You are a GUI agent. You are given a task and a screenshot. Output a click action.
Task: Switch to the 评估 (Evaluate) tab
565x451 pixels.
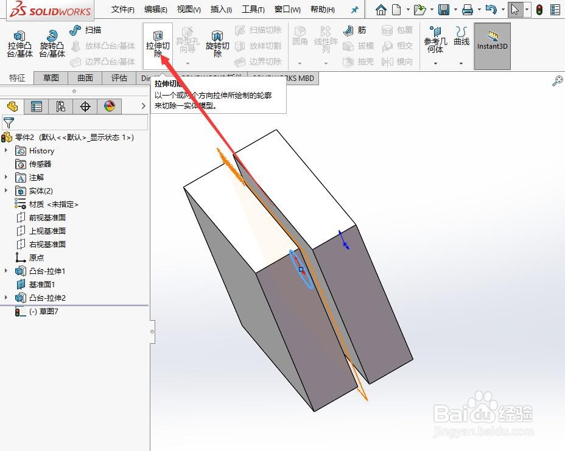pos(119,78)
